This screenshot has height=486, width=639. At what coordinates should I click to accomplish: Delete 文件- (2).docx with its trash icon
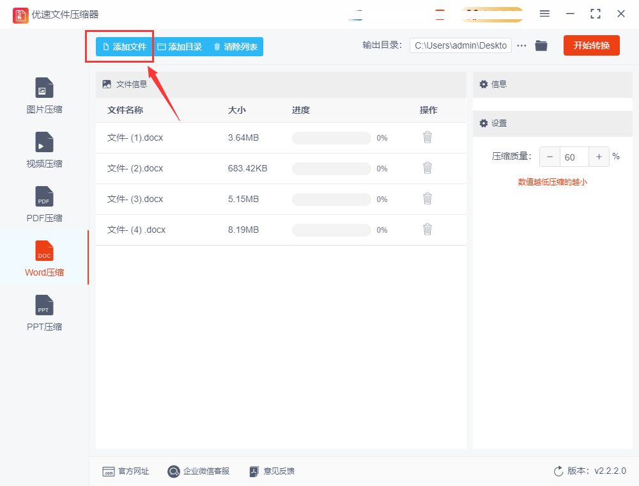click(427, 168)
